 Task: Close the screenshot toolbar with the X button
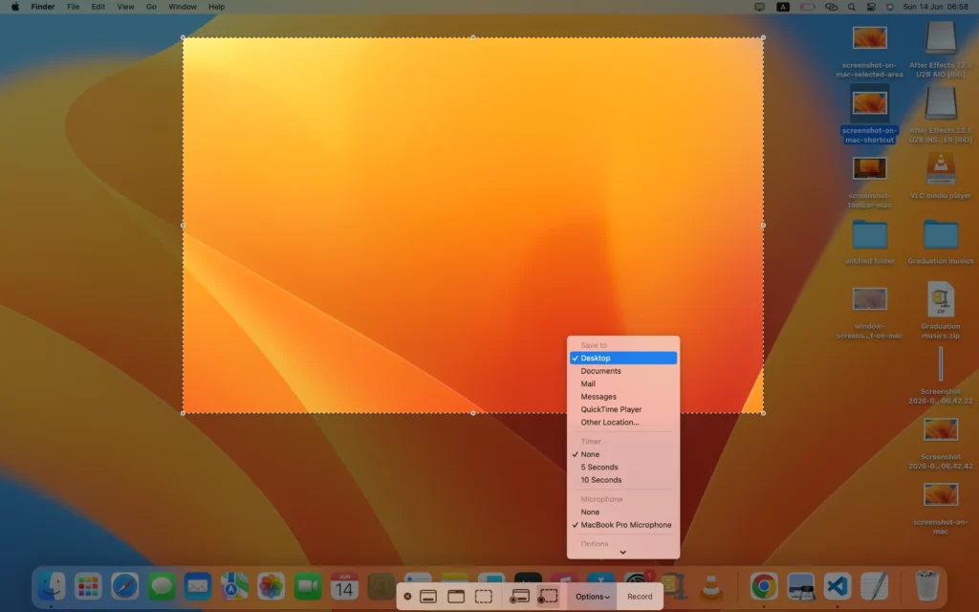(407, 597)
